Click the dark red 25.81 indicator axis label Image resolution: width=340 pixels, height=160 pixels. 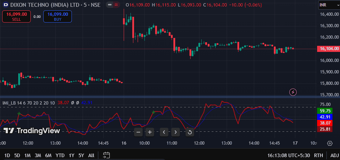click(325, 129)
